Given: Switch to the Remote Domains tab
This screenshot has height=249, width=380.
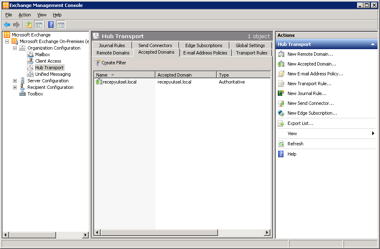Looking at the screenshot, I should (x=113, y=53).
